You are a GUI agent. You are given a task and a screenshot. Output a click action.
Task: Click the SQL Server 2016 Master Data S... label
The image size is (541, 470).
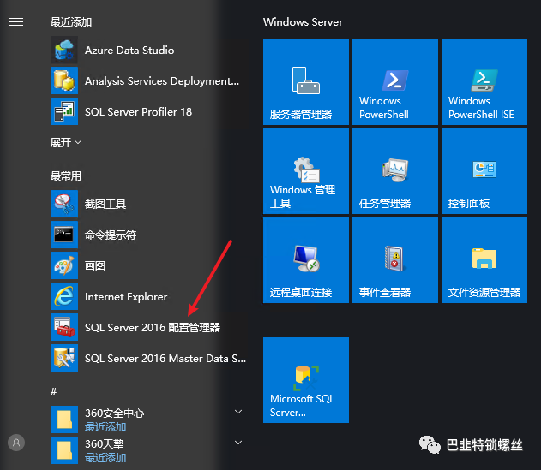click(x=165, y=359)
